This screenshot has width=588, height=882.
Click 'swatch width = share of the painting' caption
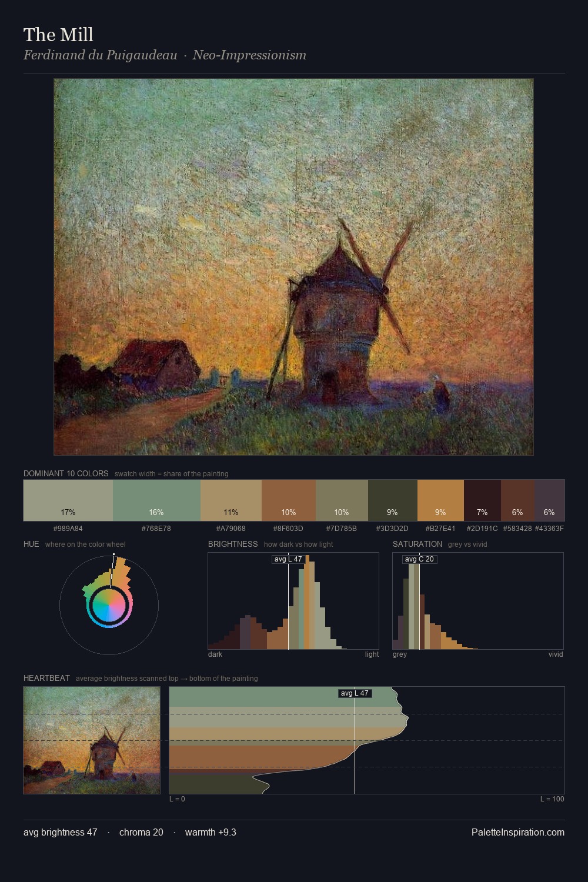(172, 474)
